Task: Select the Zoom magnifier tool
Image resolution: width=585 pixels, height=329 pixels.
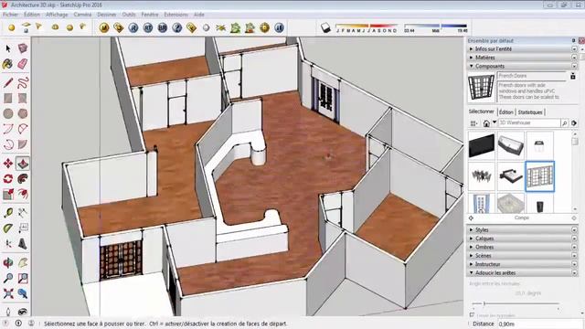Action: pos(8,278)
